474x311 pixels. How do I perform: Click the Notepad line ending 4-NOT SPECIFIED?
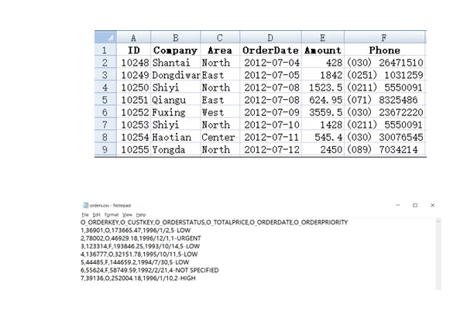(149, 270)
